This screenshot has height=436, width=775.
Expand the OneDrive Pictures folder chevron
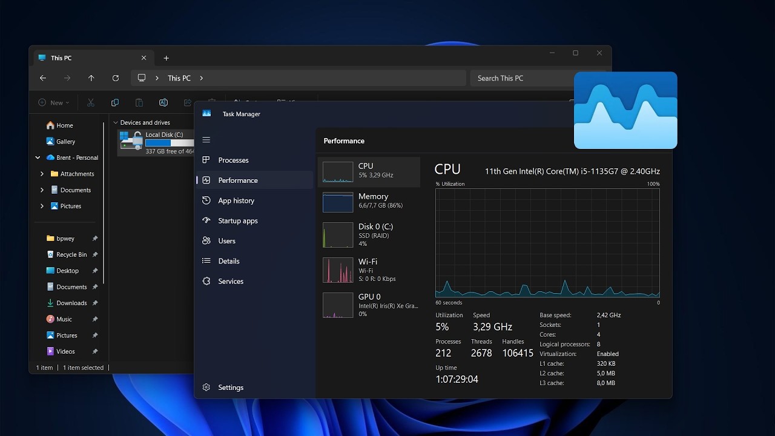(42, 206)
